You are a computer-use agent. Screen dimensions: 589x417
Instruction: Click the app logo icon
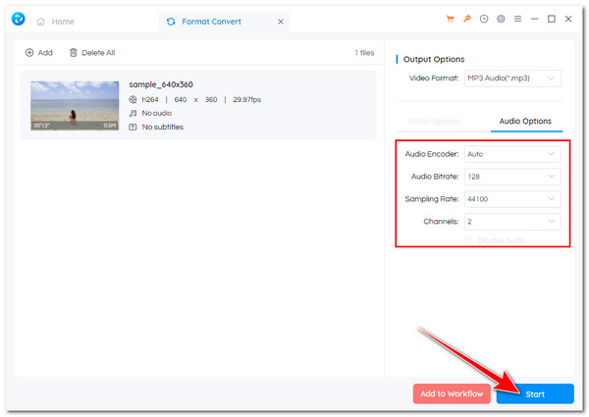(17, 20)
